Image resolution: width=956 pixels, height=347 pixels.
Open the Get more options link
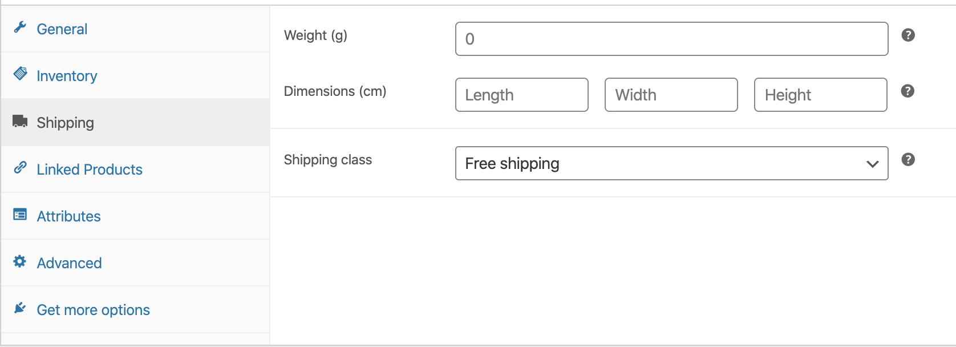tap(94, 310)
